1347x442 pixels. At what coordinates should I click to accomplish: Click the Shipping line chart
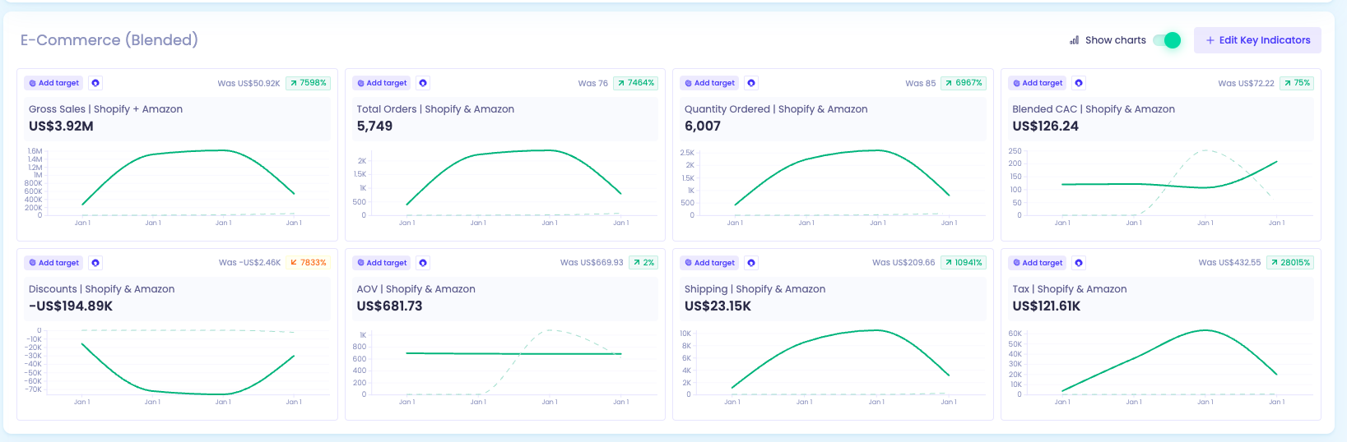tap(833, 366)
